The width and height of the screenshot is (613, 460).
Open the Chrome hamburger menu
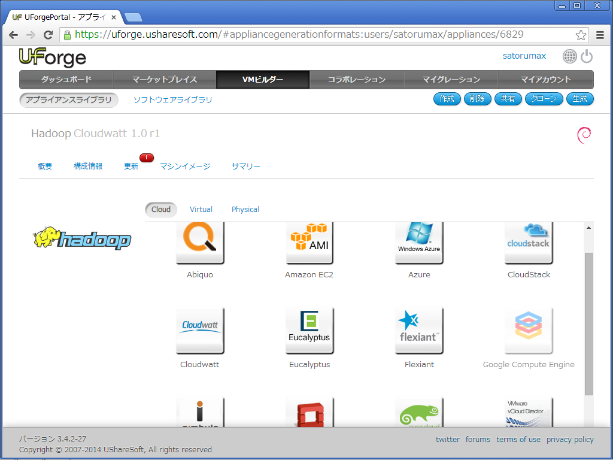[x=600, y=35]
